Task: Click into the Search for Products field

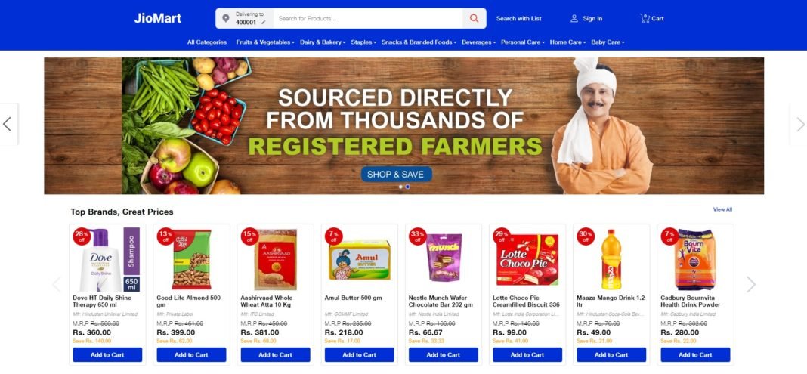Action: pos(367,19)
